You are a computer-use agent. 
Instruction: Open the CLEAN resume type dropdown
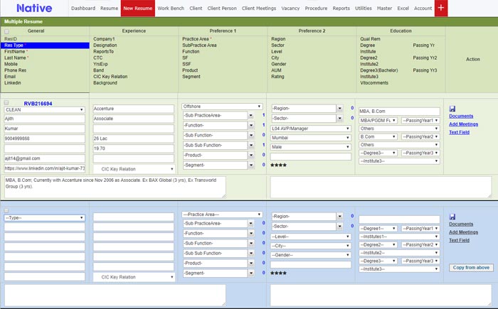[x=44, y=110]
